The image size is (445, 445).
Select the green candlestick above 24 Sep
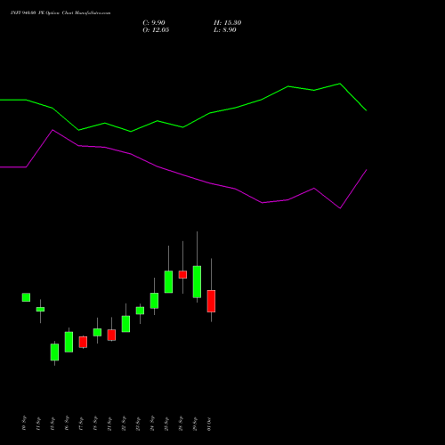click(x=154, y=301)
